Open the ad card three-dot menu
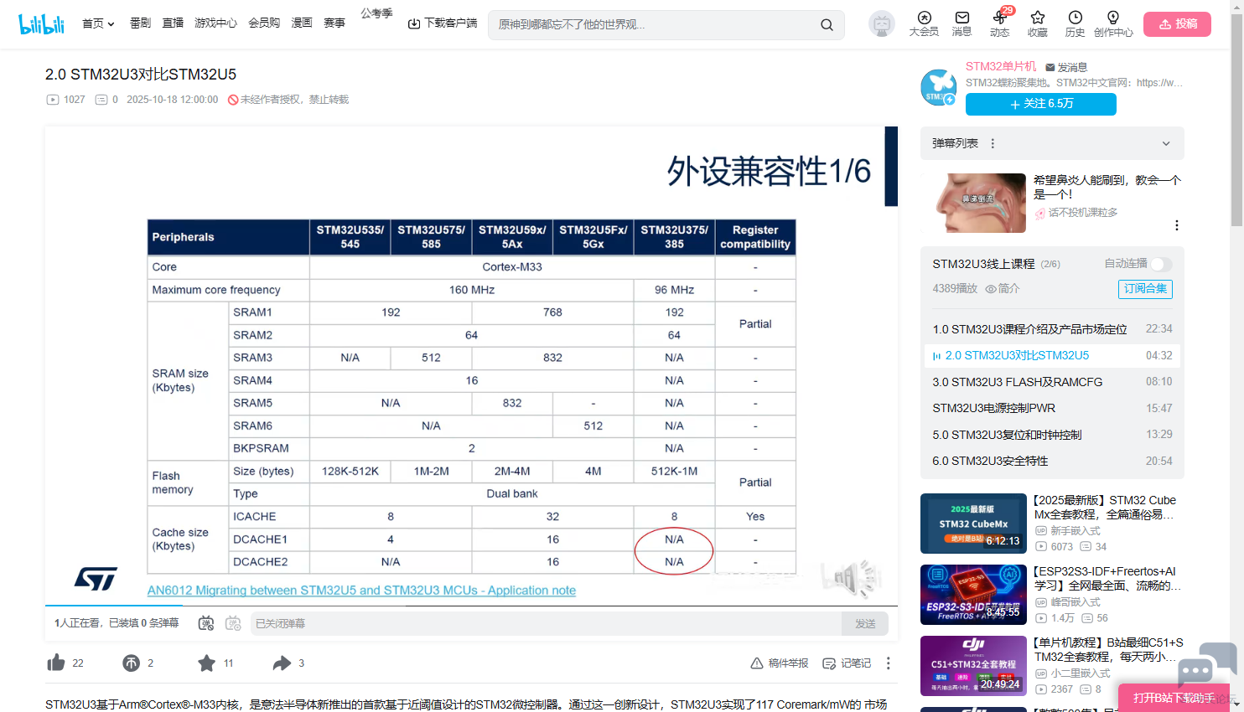 click(1177, 225)
